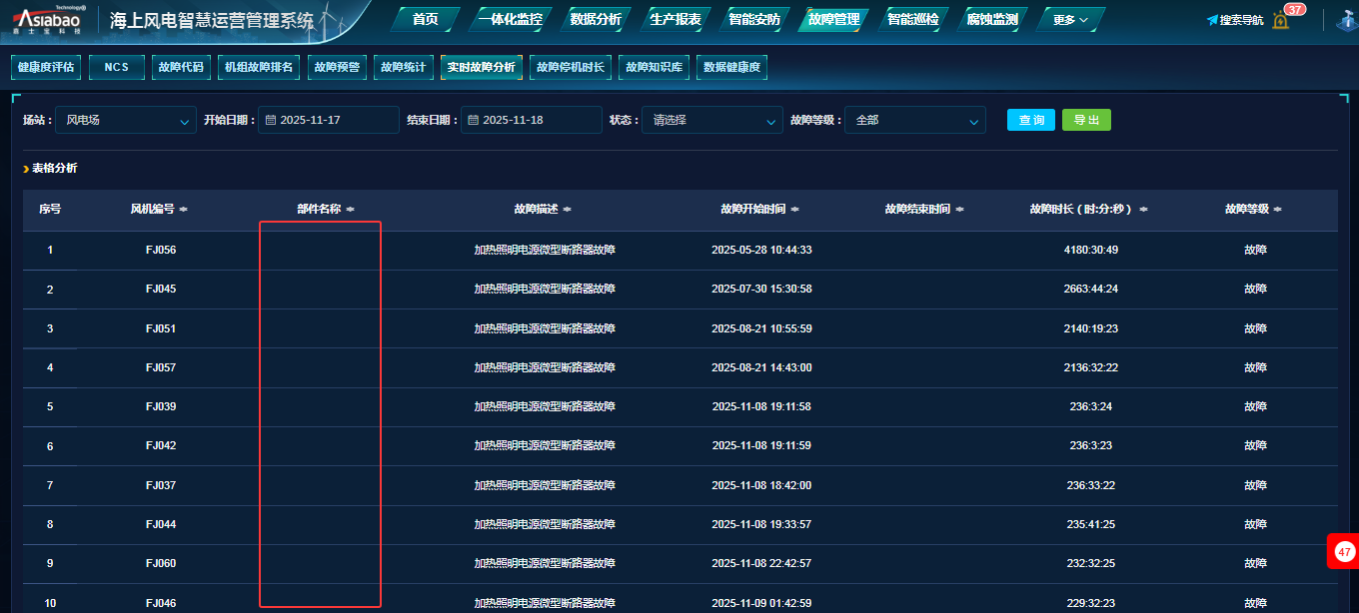1359x613 pixels.
Task: Click the 查询 query button
Action: pos(1030,120)
